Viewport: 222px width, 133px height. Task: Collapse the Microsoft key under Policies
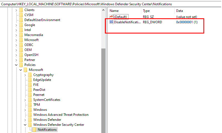(21, 70)
